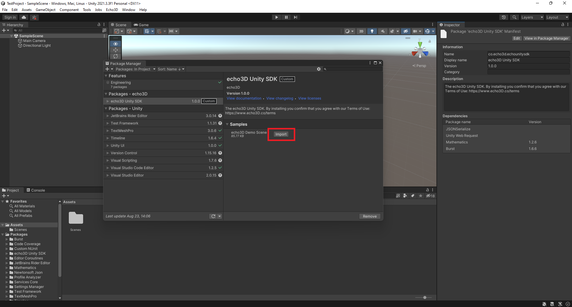Click the add package plus button

[109, 69]
